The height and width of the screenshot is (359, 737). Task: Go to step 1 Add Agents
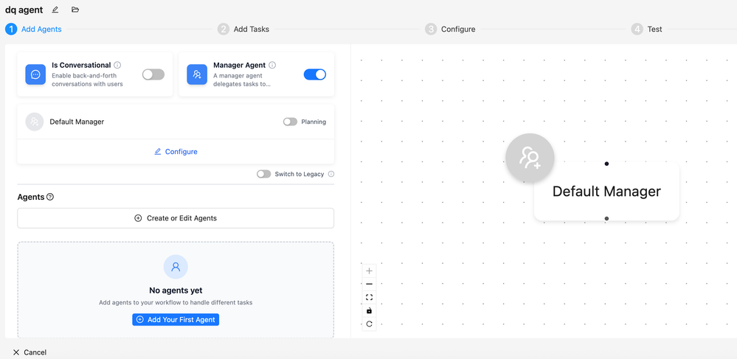(x=33, y=29)
